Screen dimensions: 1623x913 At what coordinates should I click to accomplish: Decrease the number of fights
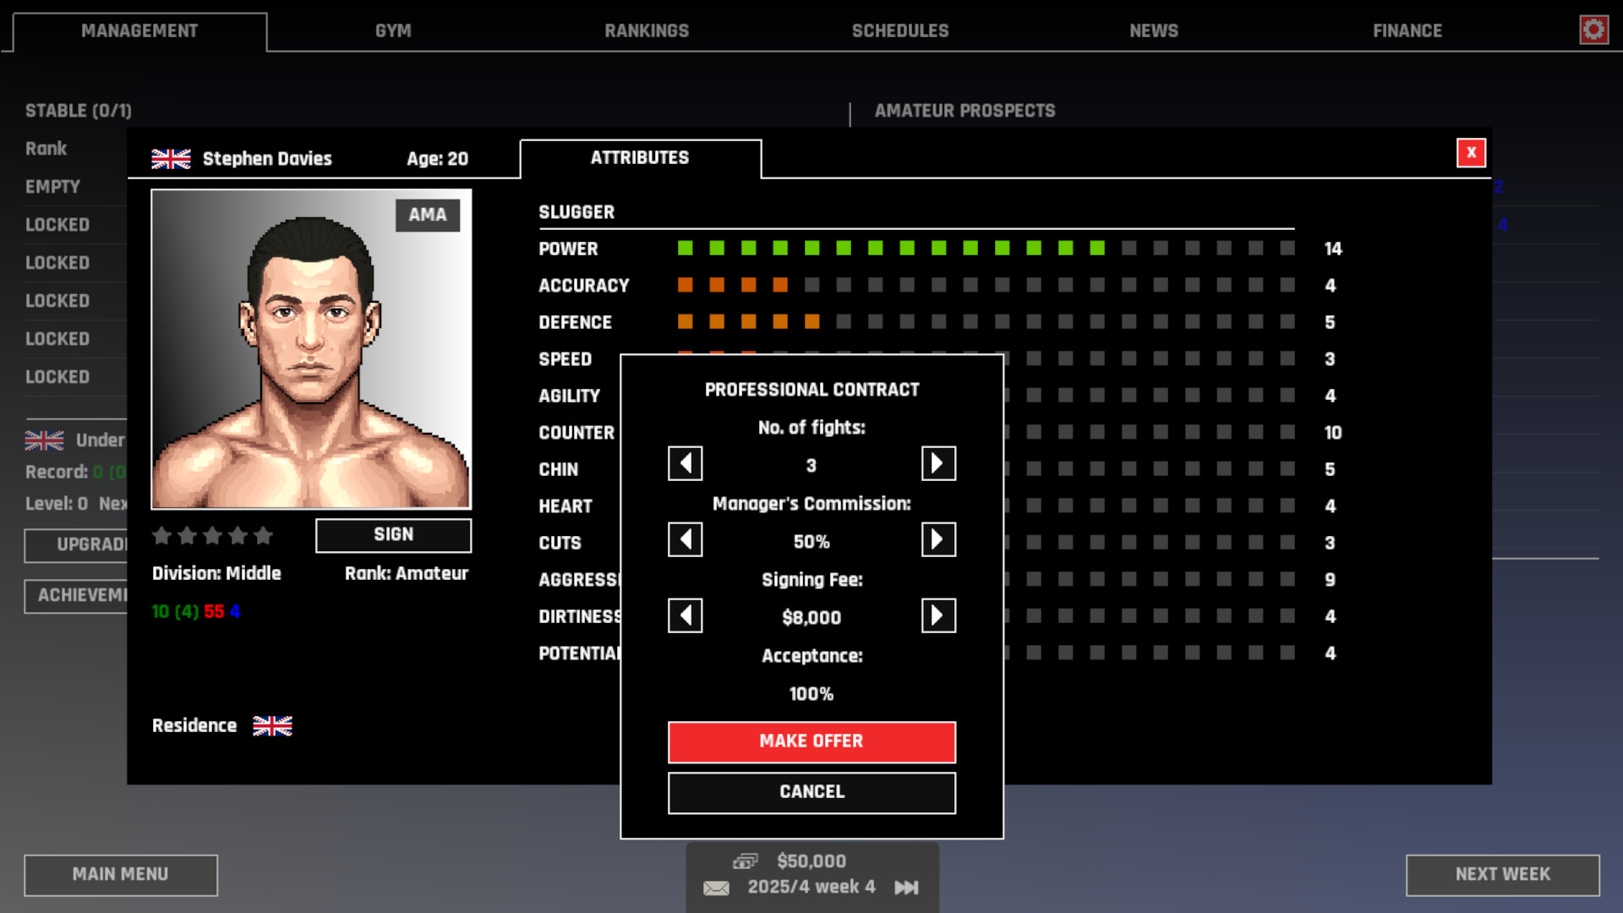pos(685,463)
